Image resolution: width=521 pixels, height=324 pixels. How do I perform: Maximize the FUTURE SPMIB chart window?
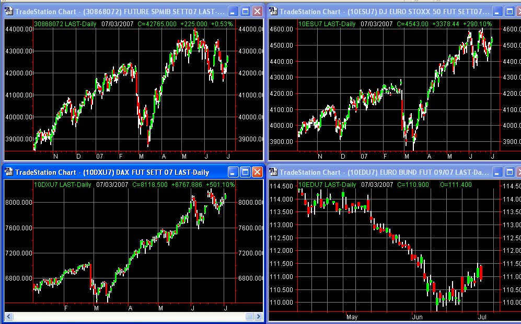pos(245,11)
